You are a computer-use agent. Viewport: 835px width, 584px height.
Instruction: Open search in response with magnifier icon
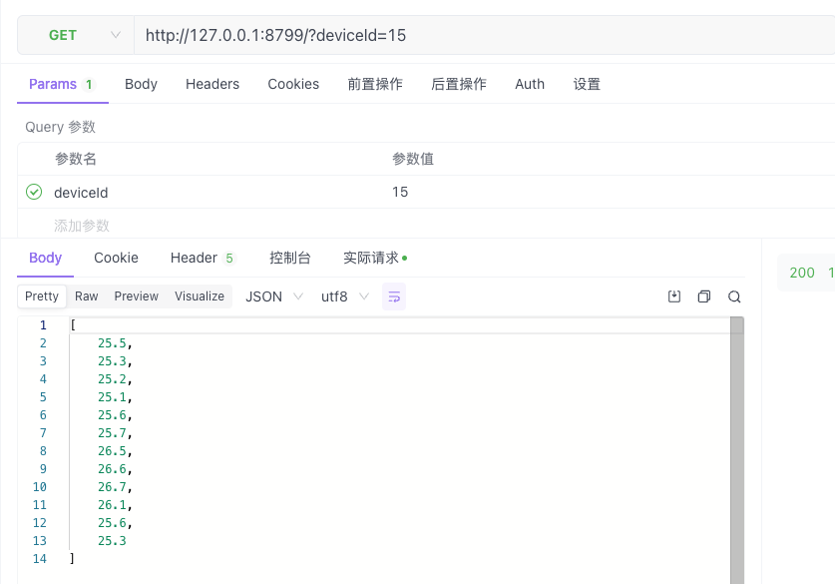(734, 296)
